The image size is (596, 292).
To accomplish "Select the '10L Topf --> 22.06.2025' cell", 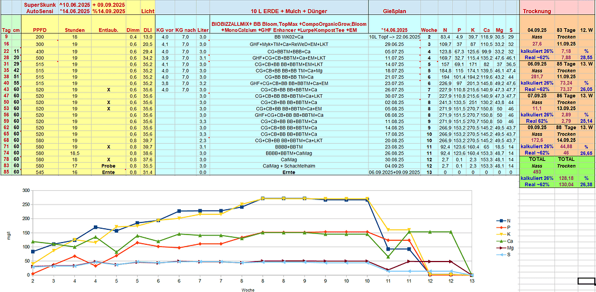I will click(x=394, y=37).
